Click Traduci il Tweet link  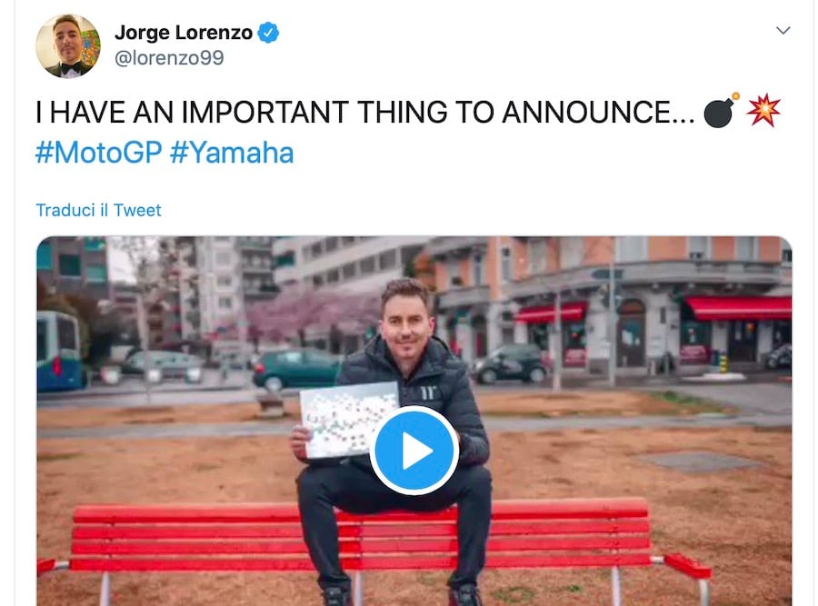tap(98, 210)
